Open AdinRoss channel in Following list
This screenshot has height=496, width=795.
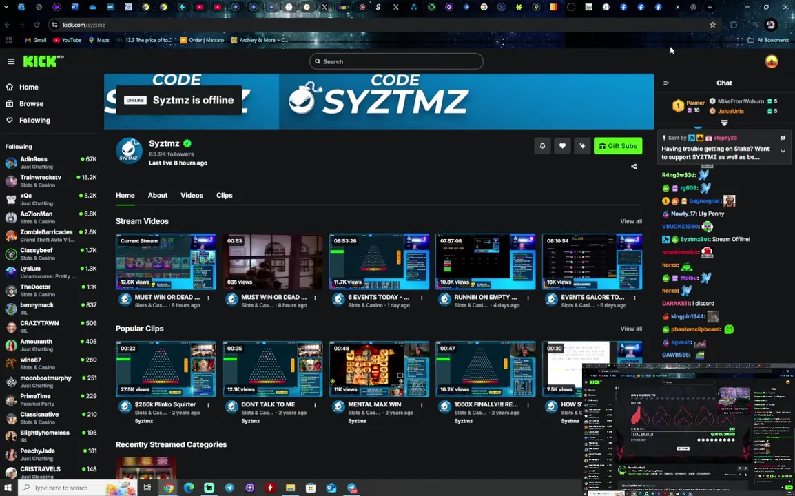point(51,163)
